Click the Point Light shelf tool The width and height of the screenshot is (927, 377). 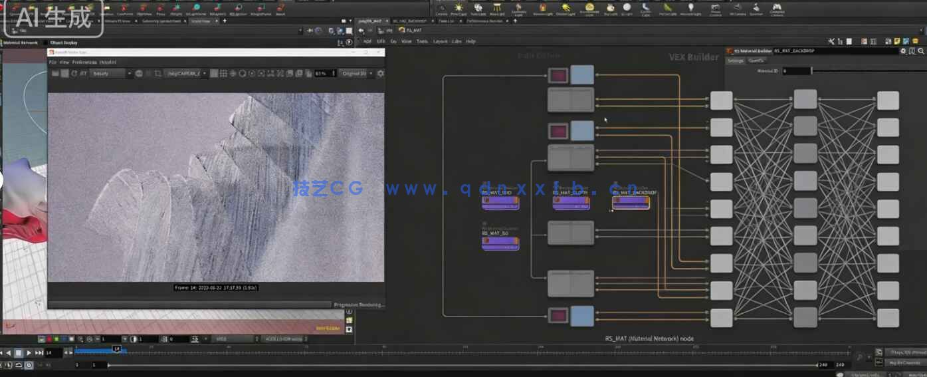click(459, 9)
